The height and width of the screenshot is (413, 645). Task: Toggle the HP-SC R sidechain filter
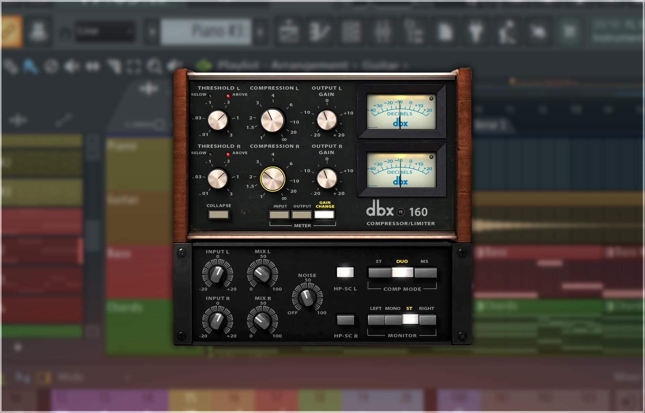[345, 320]
